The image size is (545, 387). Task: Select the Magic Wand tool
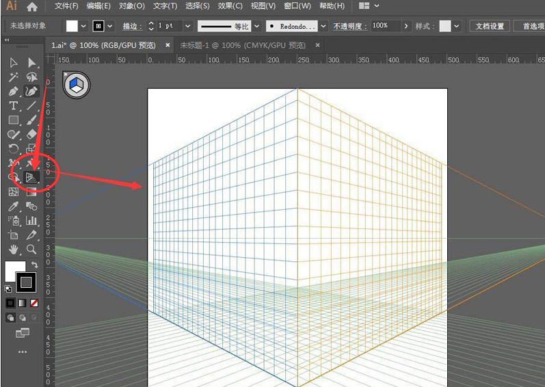13,77
